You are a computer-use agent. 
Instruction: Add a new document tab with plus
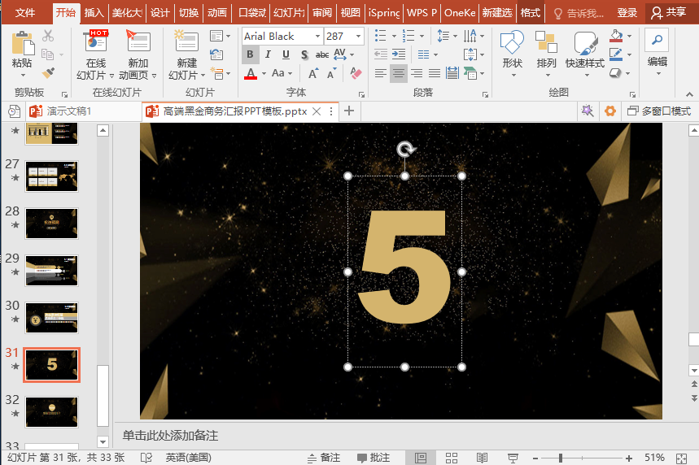349,111
